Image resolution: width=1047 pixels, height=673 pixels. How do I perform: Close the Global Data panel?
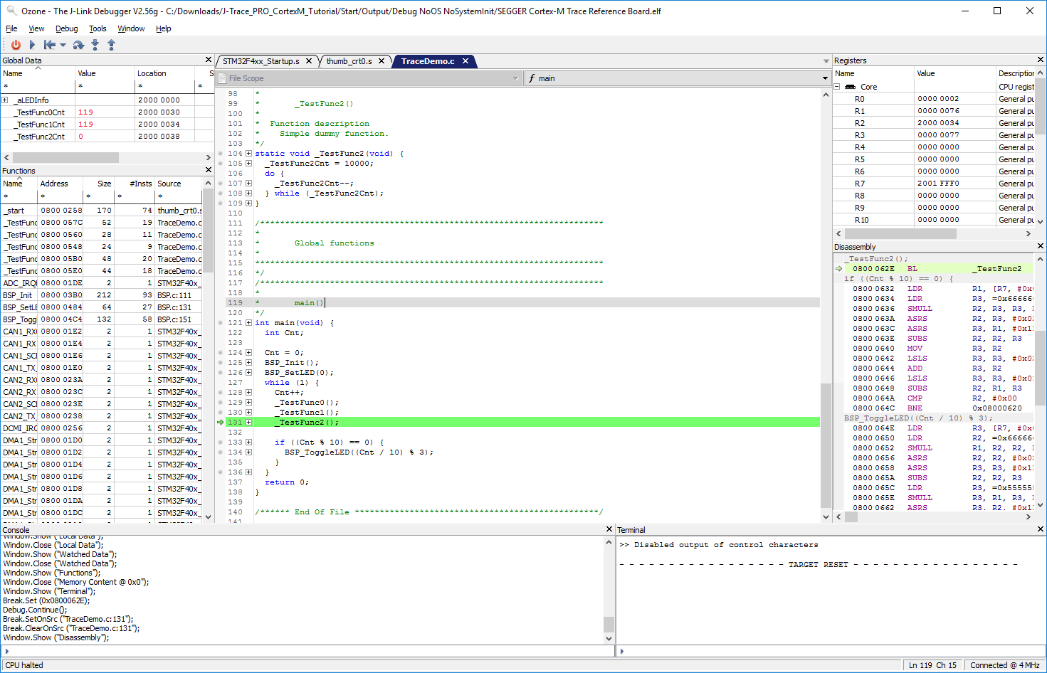(209, 60)
